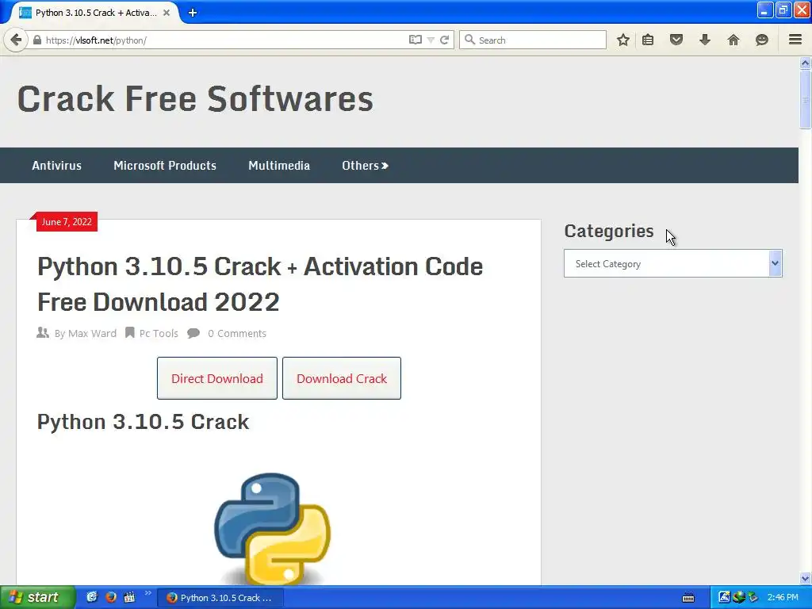This screenshot has height=609, width=812.
Task: Open the post title link Python 3.10.5 Crack
Action: pyautogui.click(x=260, y=285)
